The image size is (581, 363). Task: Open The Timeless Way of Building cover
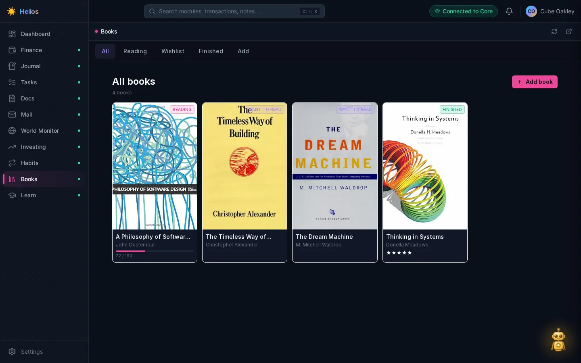pos(245,166)
